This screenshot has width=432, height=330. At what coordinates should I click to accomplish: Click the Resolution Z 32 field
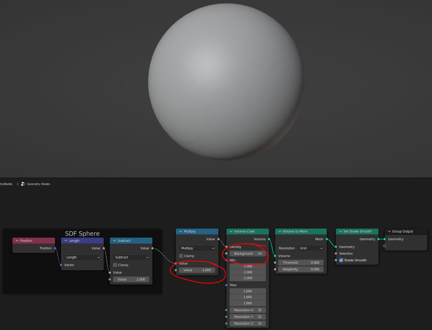(248, 324)
